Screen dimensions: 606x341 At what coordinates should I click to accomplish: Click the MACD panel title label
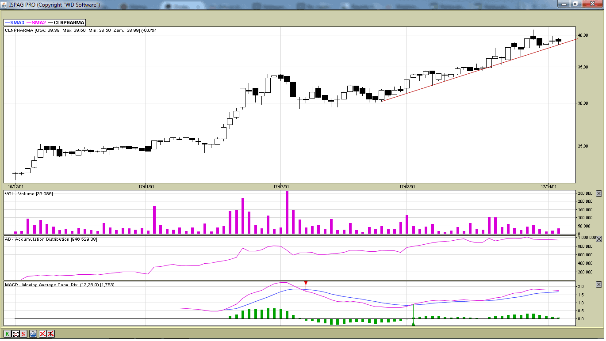click(59, 285)
